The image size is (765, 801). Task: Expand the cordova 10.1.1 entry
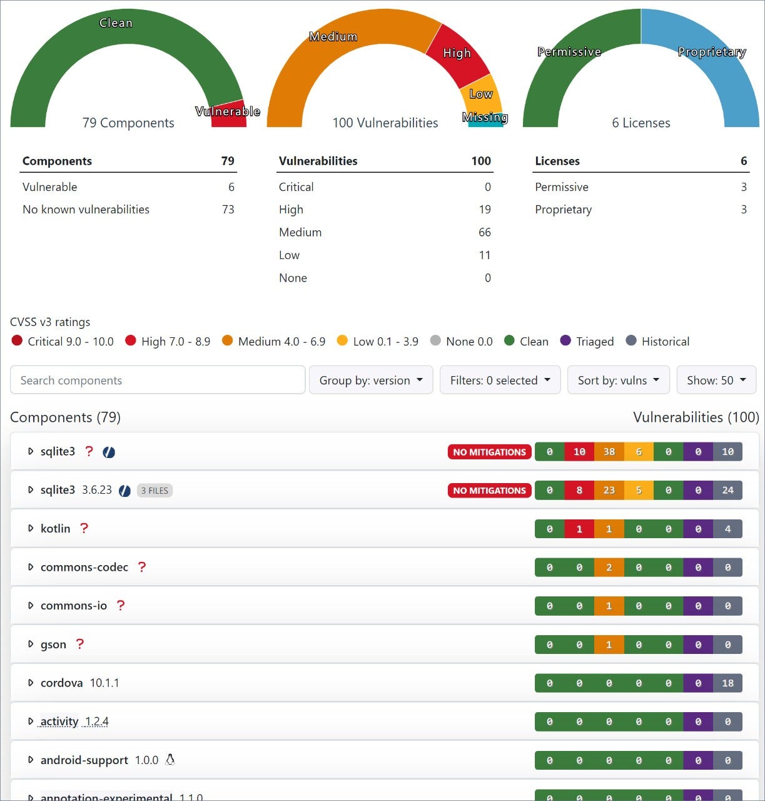click(31, 683)
